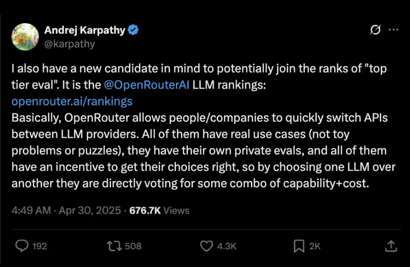Click the @karpathy handle
This screenshot has height=267, width=410.
[69, 44]
